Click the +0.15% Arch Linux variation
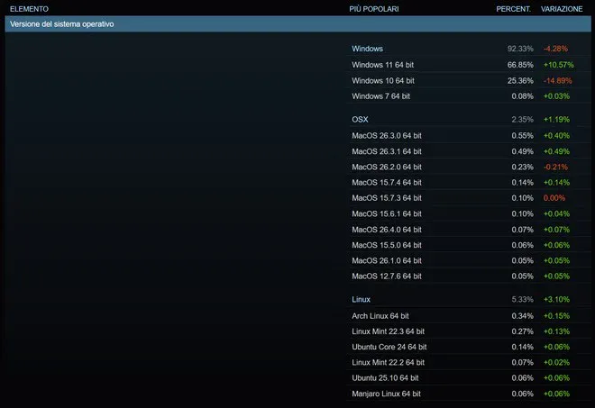This screenshot has height=408, width=595. (x=556, y=316)
